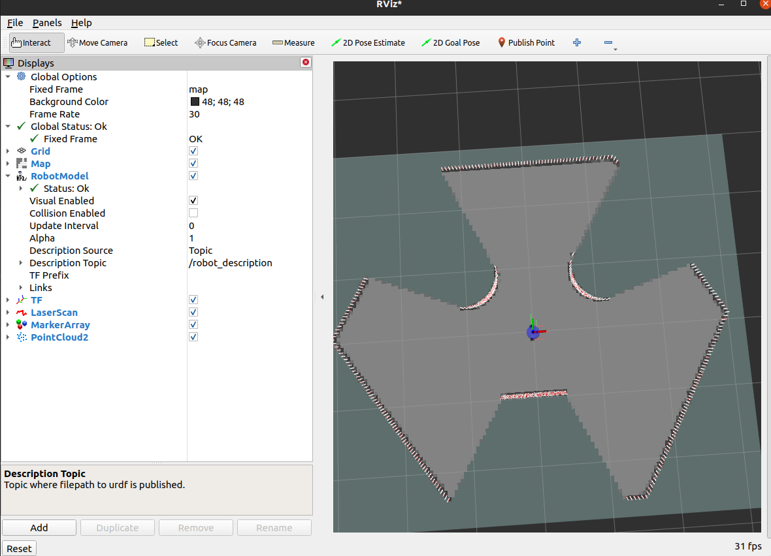
Task: Collapse the RobotModel display entry
Action: [x=8, y=176]
